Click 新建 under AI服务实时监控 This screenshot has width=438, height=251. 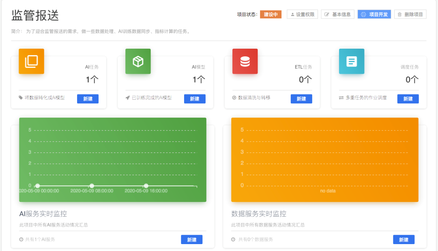(x=191, y=240)
